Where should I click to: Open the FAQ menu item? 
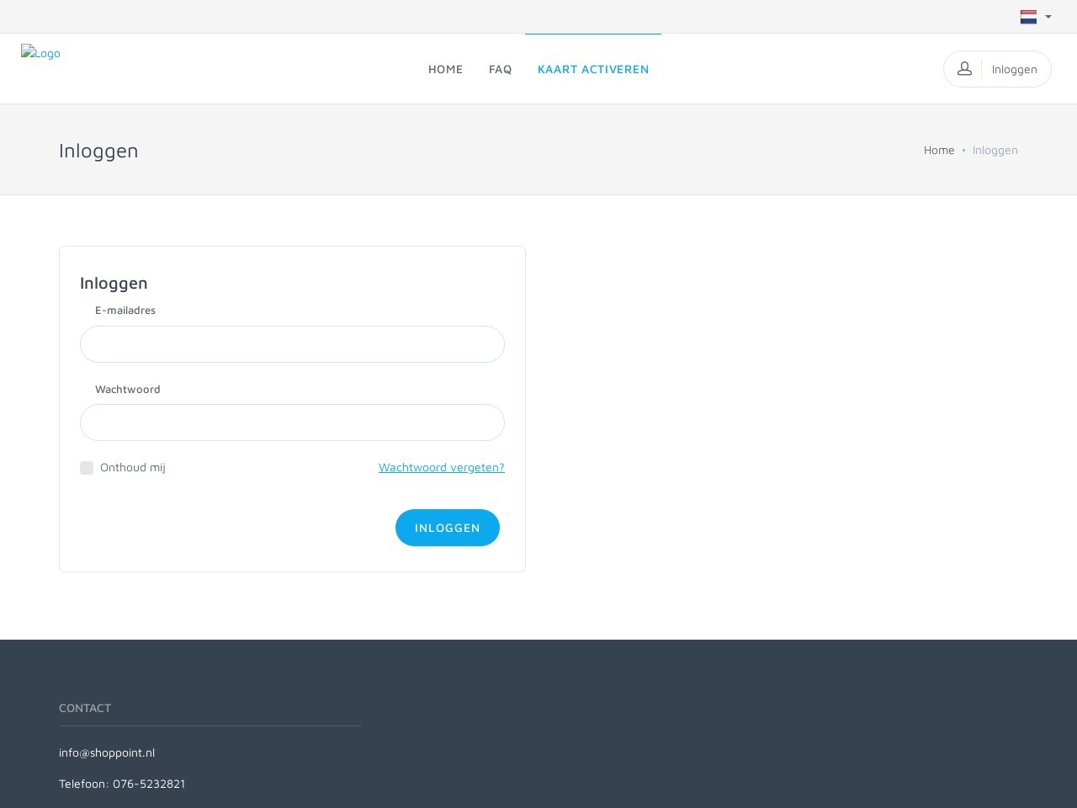click(x=500, y=69)
